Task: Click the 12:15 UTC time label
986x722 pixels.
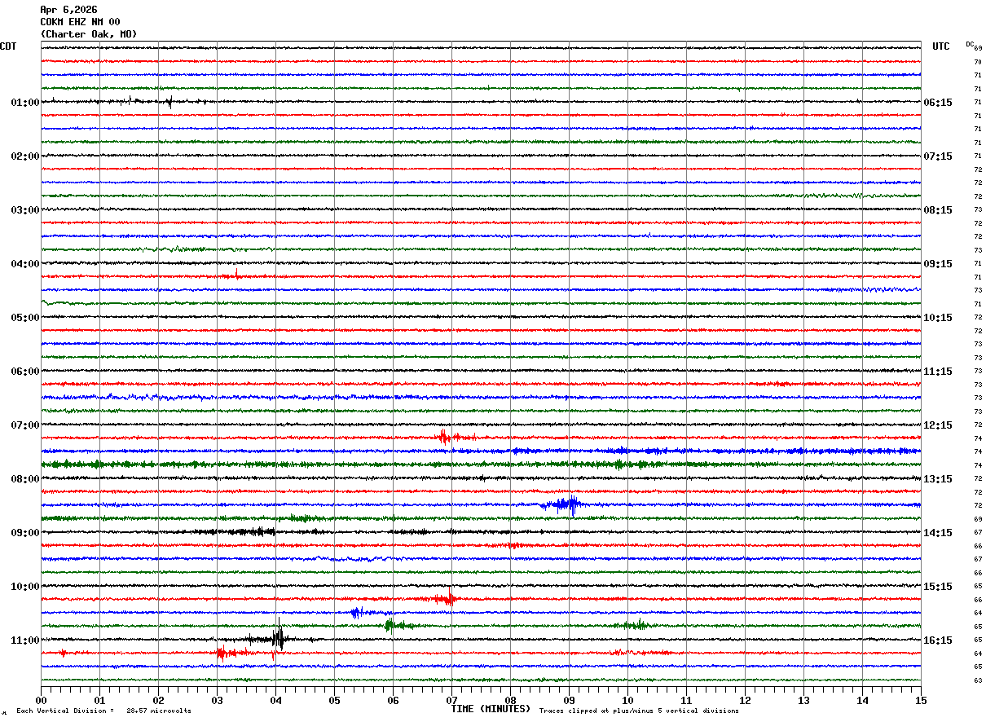Action: (938, 425)
